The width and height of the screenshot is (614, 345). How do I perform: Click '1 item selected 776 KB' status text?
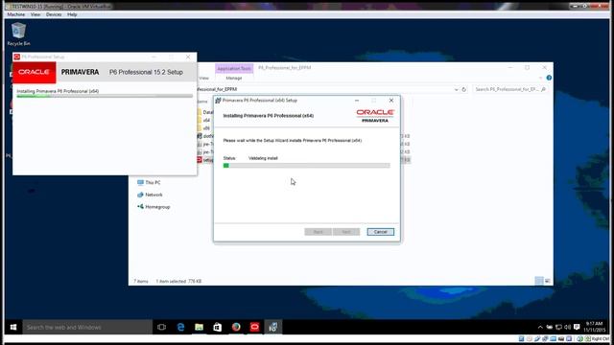tap(178, 281)
